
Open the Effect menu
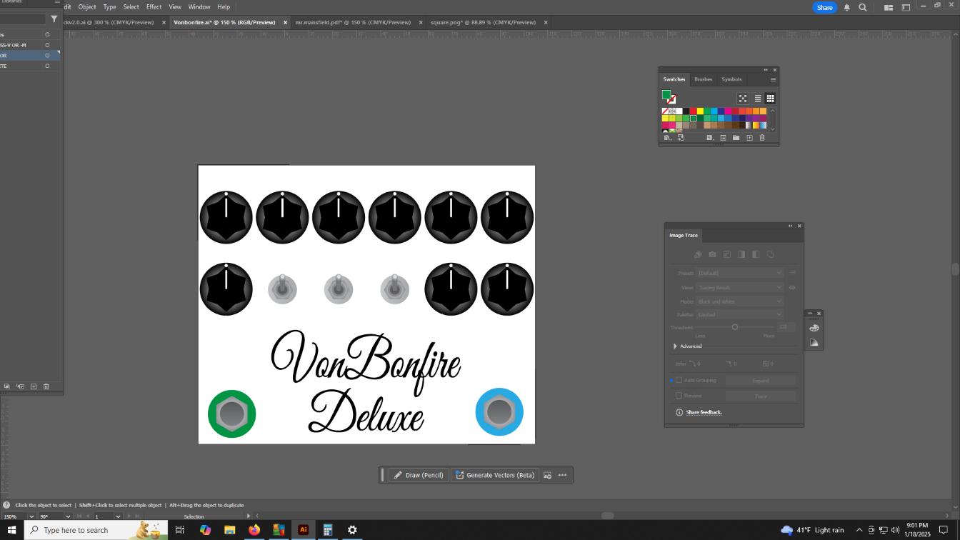[x=154, y=7]
